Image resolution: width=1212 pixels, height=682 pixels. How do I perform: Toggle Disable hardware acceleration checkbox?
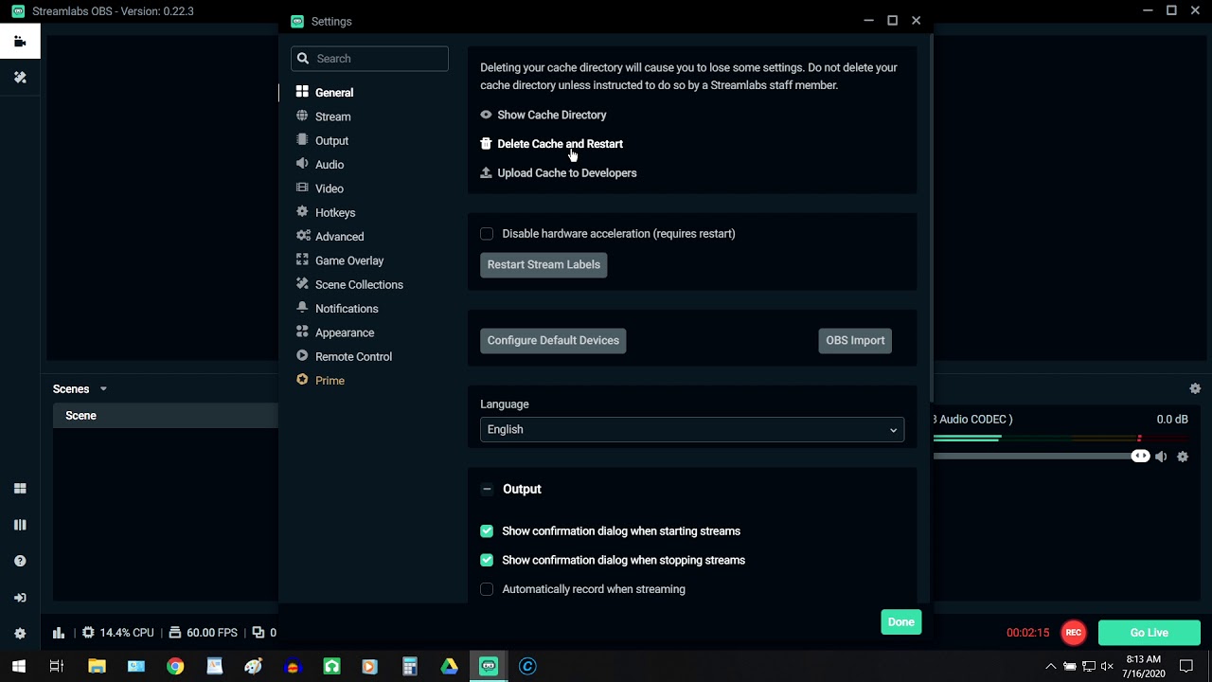pyautogui.click(x=487, y=234)
